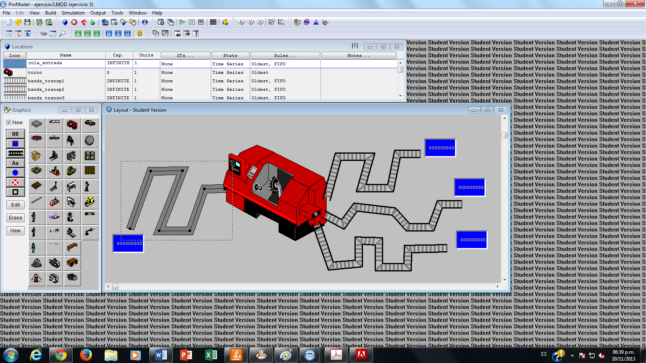Open the Simulation menu
Viewport: 646px width, 363px height.
pyautogui.click(x=73, y=13)
